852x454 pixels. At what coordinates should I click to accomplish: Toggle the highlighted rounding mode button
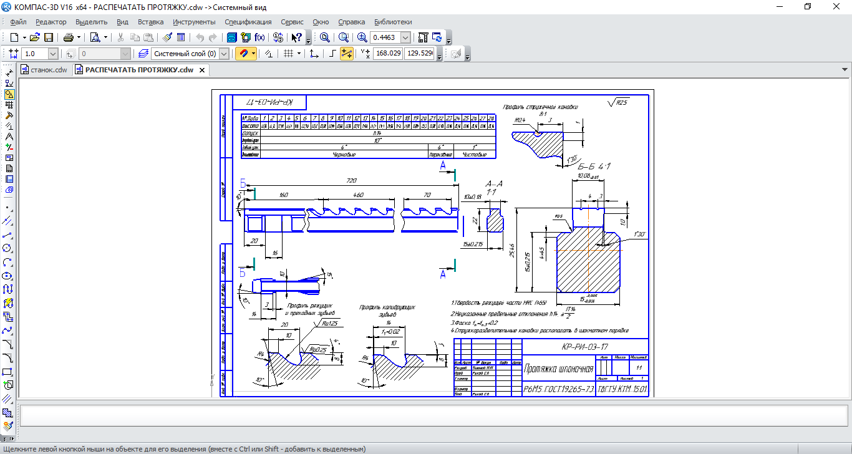(347, 54)
